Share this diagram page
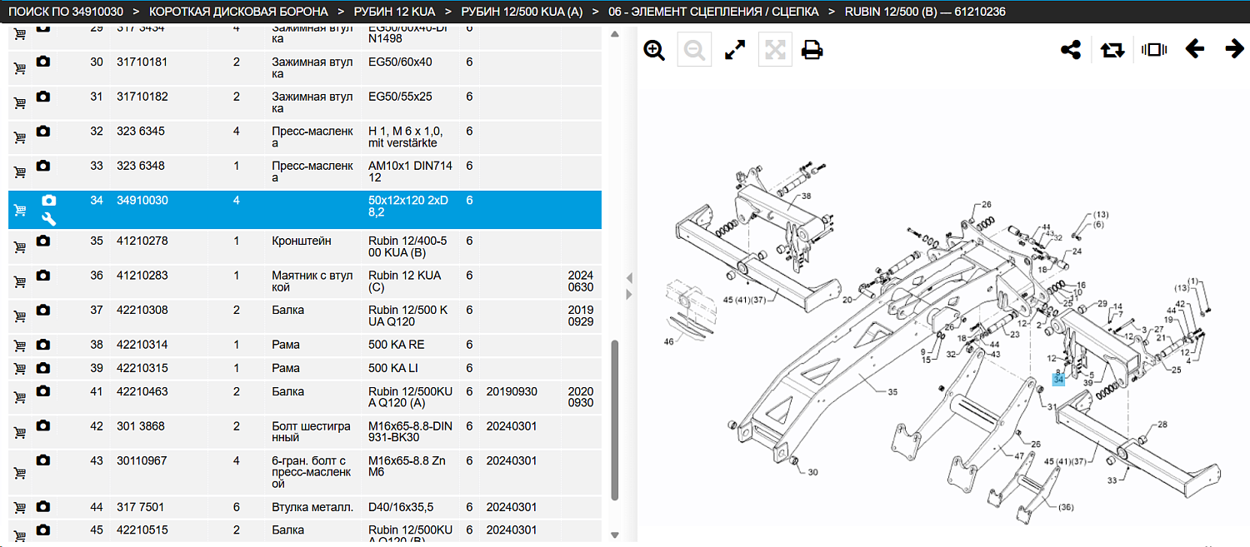This screenshot has width=1250, height=547. [x=1071, y=50]
